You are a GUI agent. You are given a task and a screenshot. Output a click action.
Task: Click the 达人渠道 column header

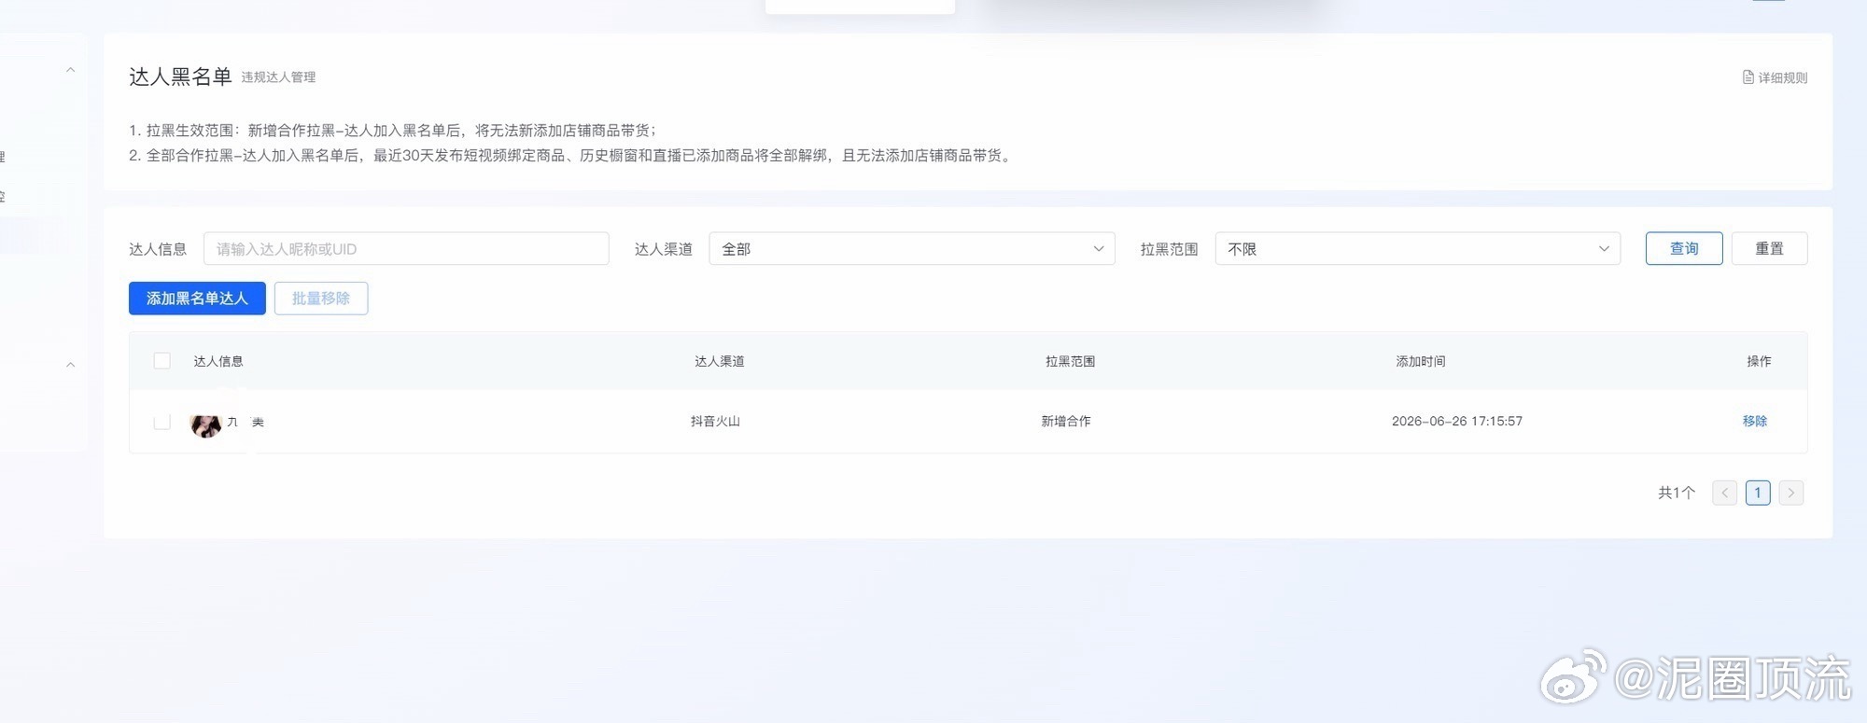coord(720,361)
